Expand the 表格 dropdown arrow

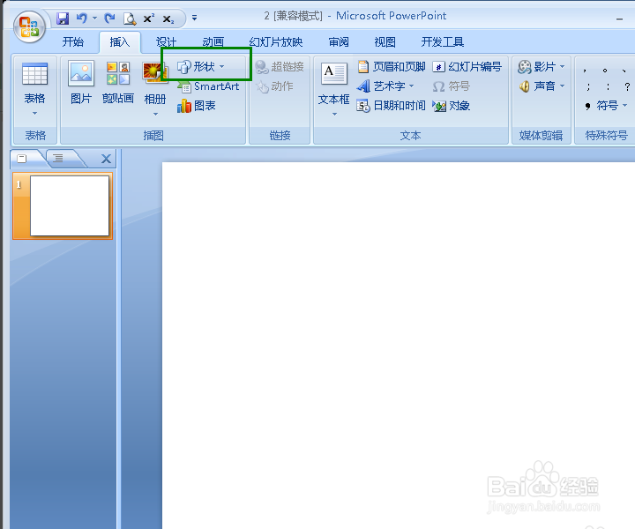click(x=34, y=114)
